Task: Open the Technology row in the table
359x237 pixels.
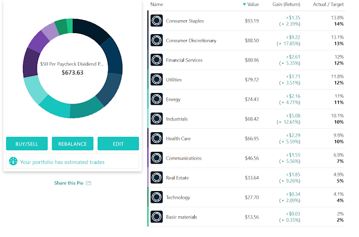Action: point(247,197)
